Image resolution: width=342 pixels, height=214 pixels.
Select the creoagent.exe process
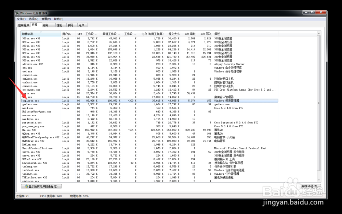click(31, 90)
